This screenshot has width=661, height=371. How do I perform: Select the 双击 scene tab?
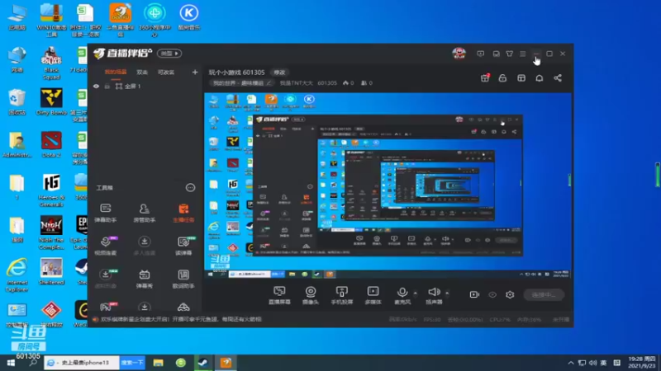(142, 73)
